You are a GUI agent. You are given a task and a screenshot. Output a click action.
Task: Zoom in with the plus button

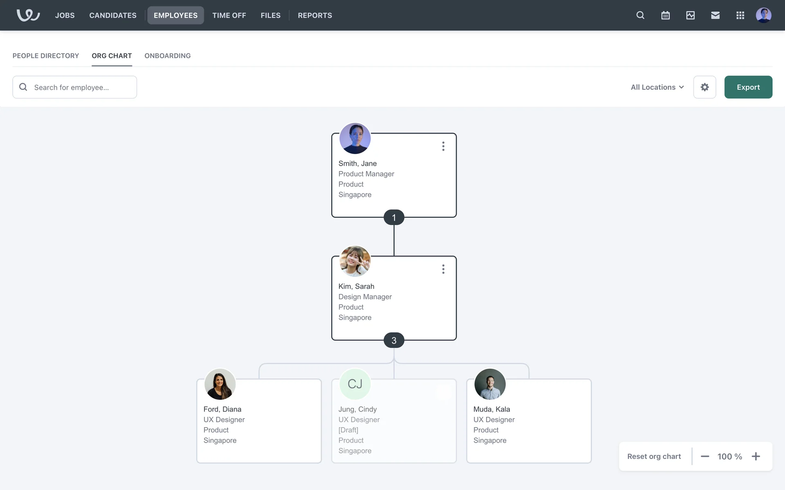[x=756, y=457]
